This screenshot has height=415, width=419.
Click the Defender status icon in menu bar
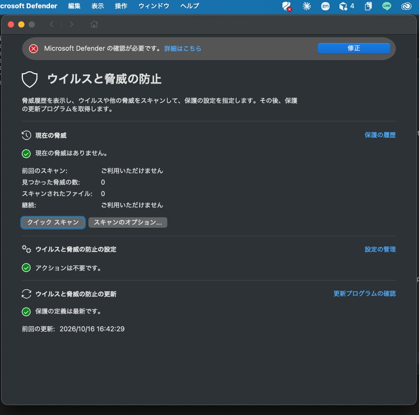[x=287, y=6]
